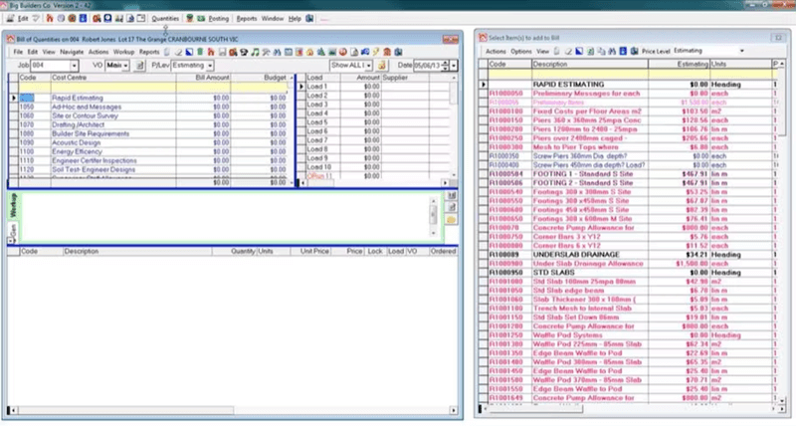Click the orange circle icon in main toolbar
Screen dimensions: 796x426
[72, 18]
